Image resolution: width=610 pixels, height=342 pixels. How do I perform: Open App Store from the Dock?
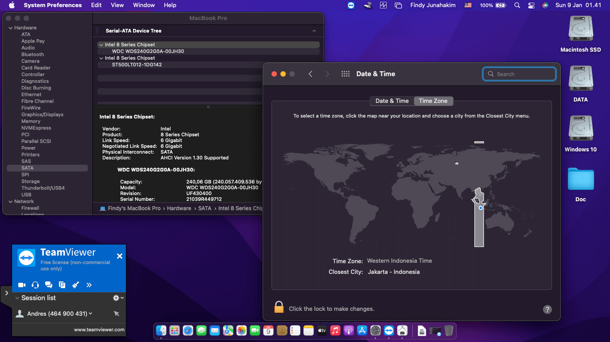(362, 330)
